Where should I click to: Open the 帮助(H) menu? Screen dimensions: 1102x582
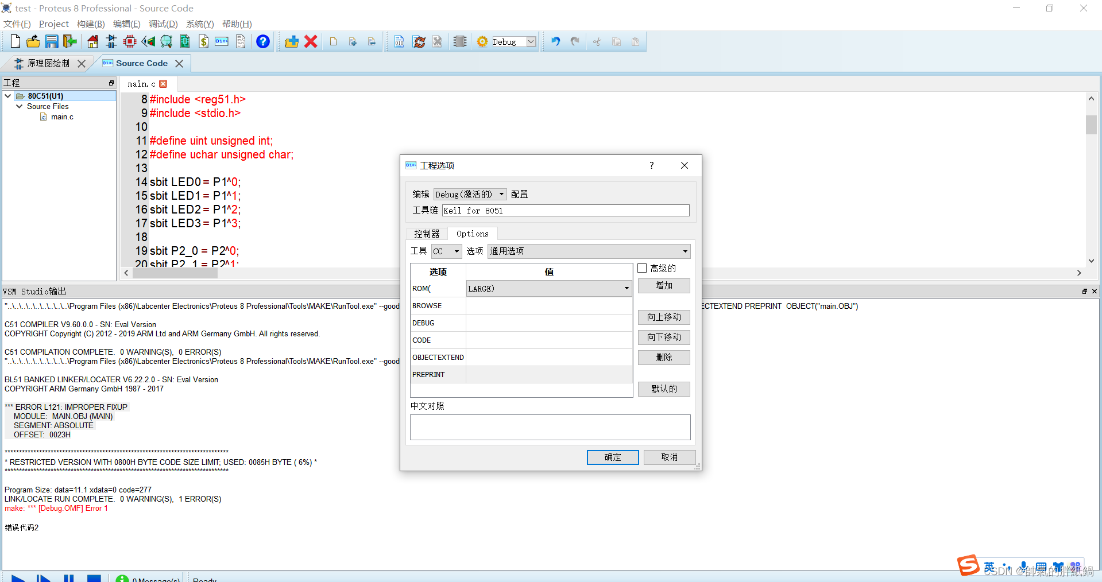[x=237, y=24]
